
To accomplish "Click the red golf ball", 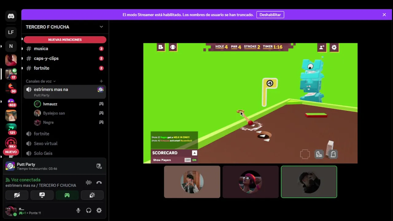I will pyautogui.click(x=250, y=123).
